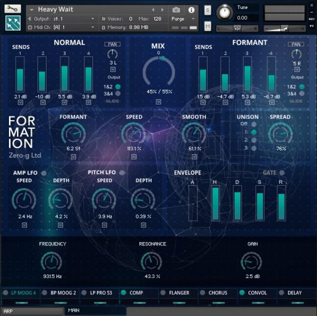The height and width of the screenshot is (316, 317).
Task: Click the wrench edit-instrument icon
Action: 13,9
